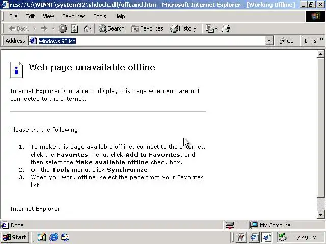Viewport: 326px width, 244px height.
Task: Click the Go button
Action: [286, 41]
